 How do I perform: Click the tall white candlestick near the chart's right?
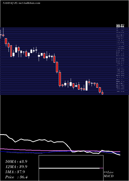pyautogui.click(x=86, y=86)
